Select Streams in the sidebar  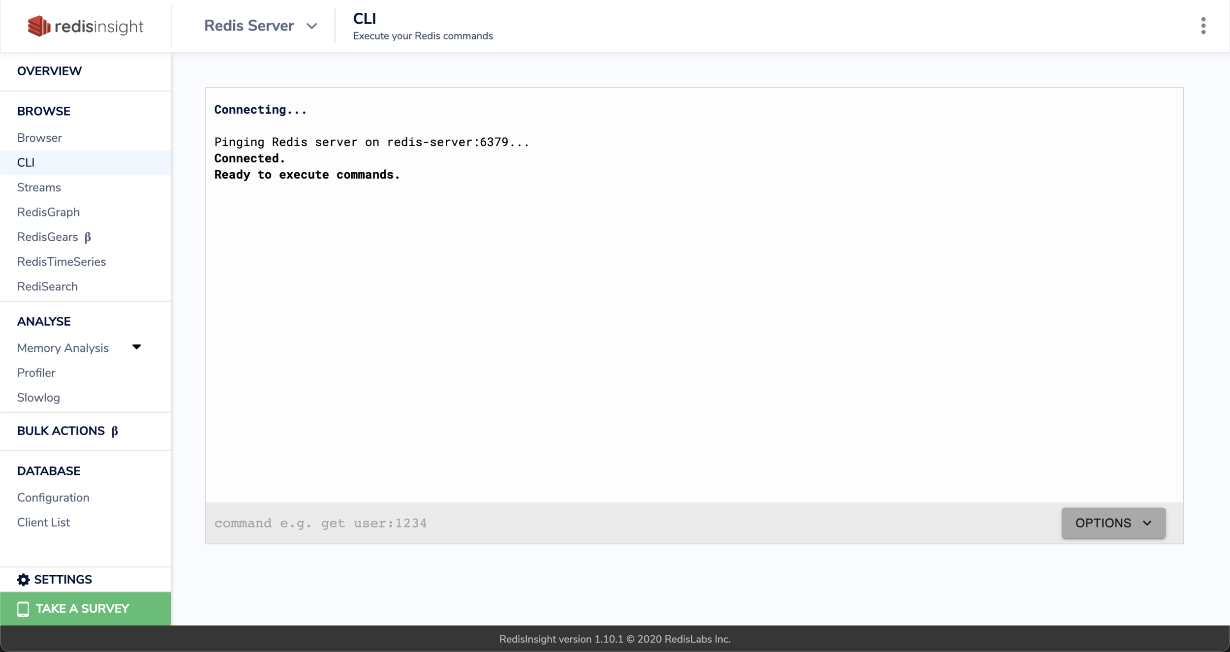tap(39, 187)
